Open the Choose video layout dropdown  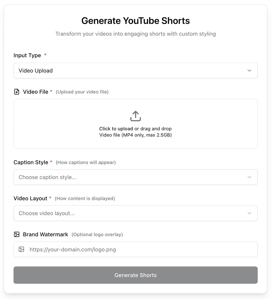coord(135,213)
